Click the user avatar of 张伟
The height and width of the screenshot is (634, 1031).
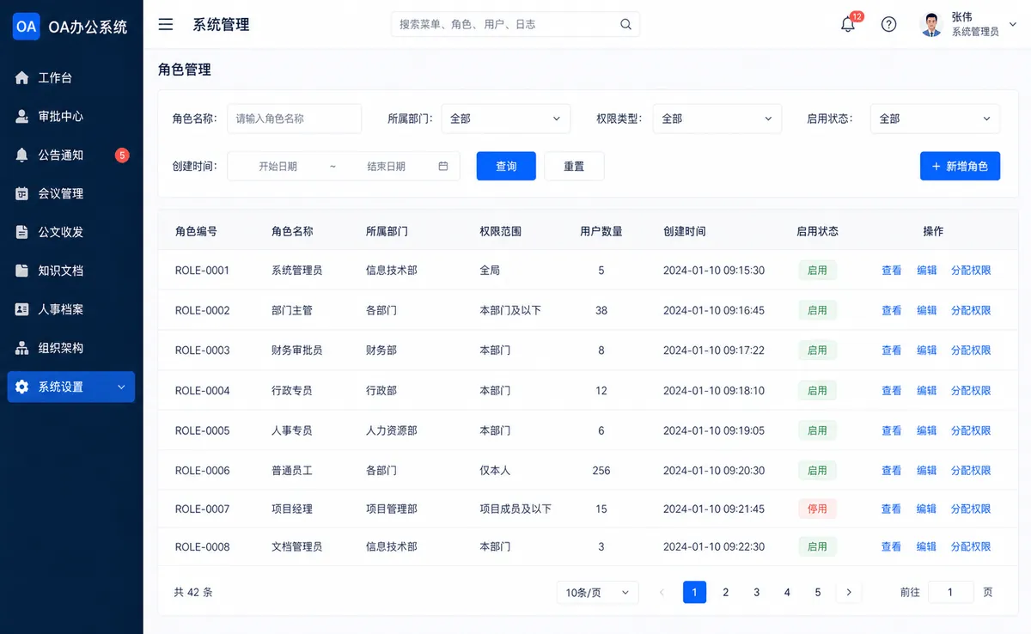pos(931,24)
